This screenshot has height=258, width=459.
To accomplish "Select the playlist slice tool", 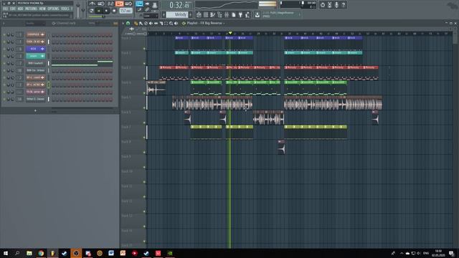I will tap(161, 23).
